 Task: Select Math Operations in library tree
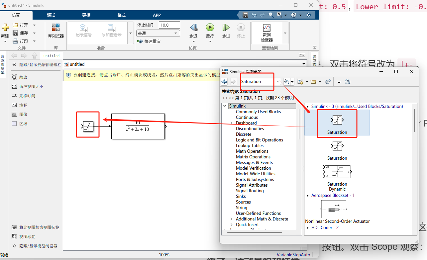(252, 151)
